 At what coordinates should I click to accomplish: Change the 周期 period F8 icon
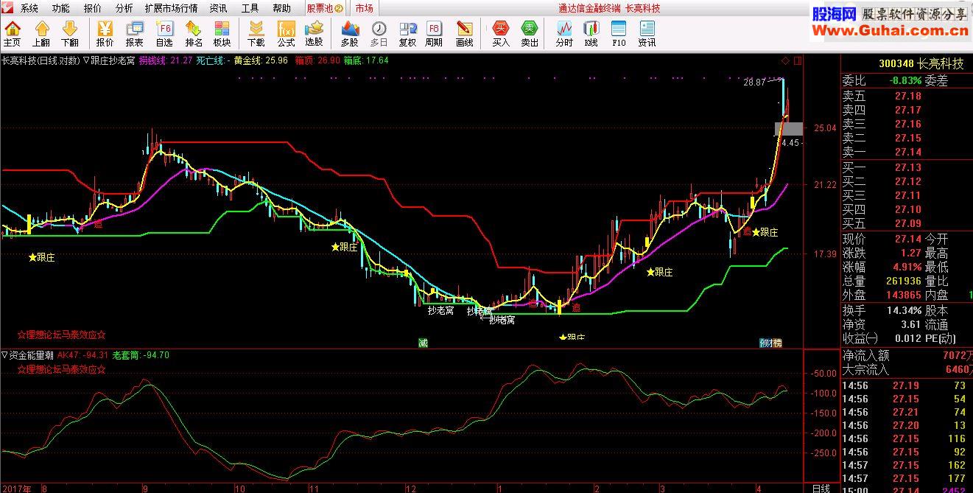[435, 33]
